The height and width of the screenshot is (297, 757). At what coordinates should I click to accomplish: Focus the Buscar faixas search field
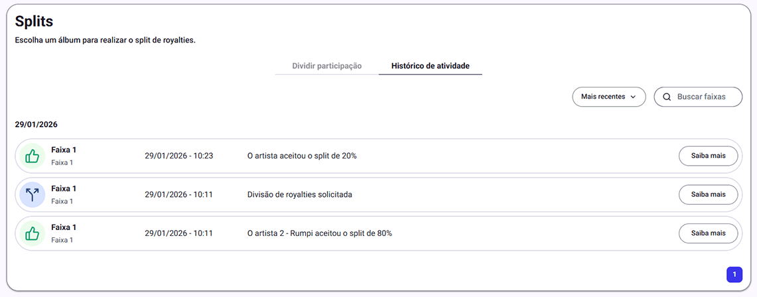click(x=701, y=97)
